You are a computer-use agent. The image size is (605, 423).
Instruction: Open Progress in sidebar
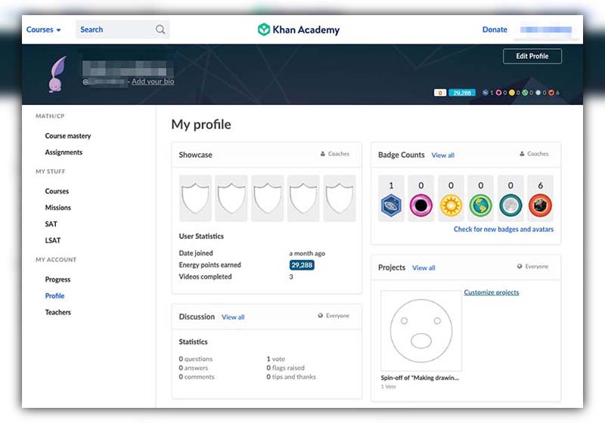click(57, 279)
